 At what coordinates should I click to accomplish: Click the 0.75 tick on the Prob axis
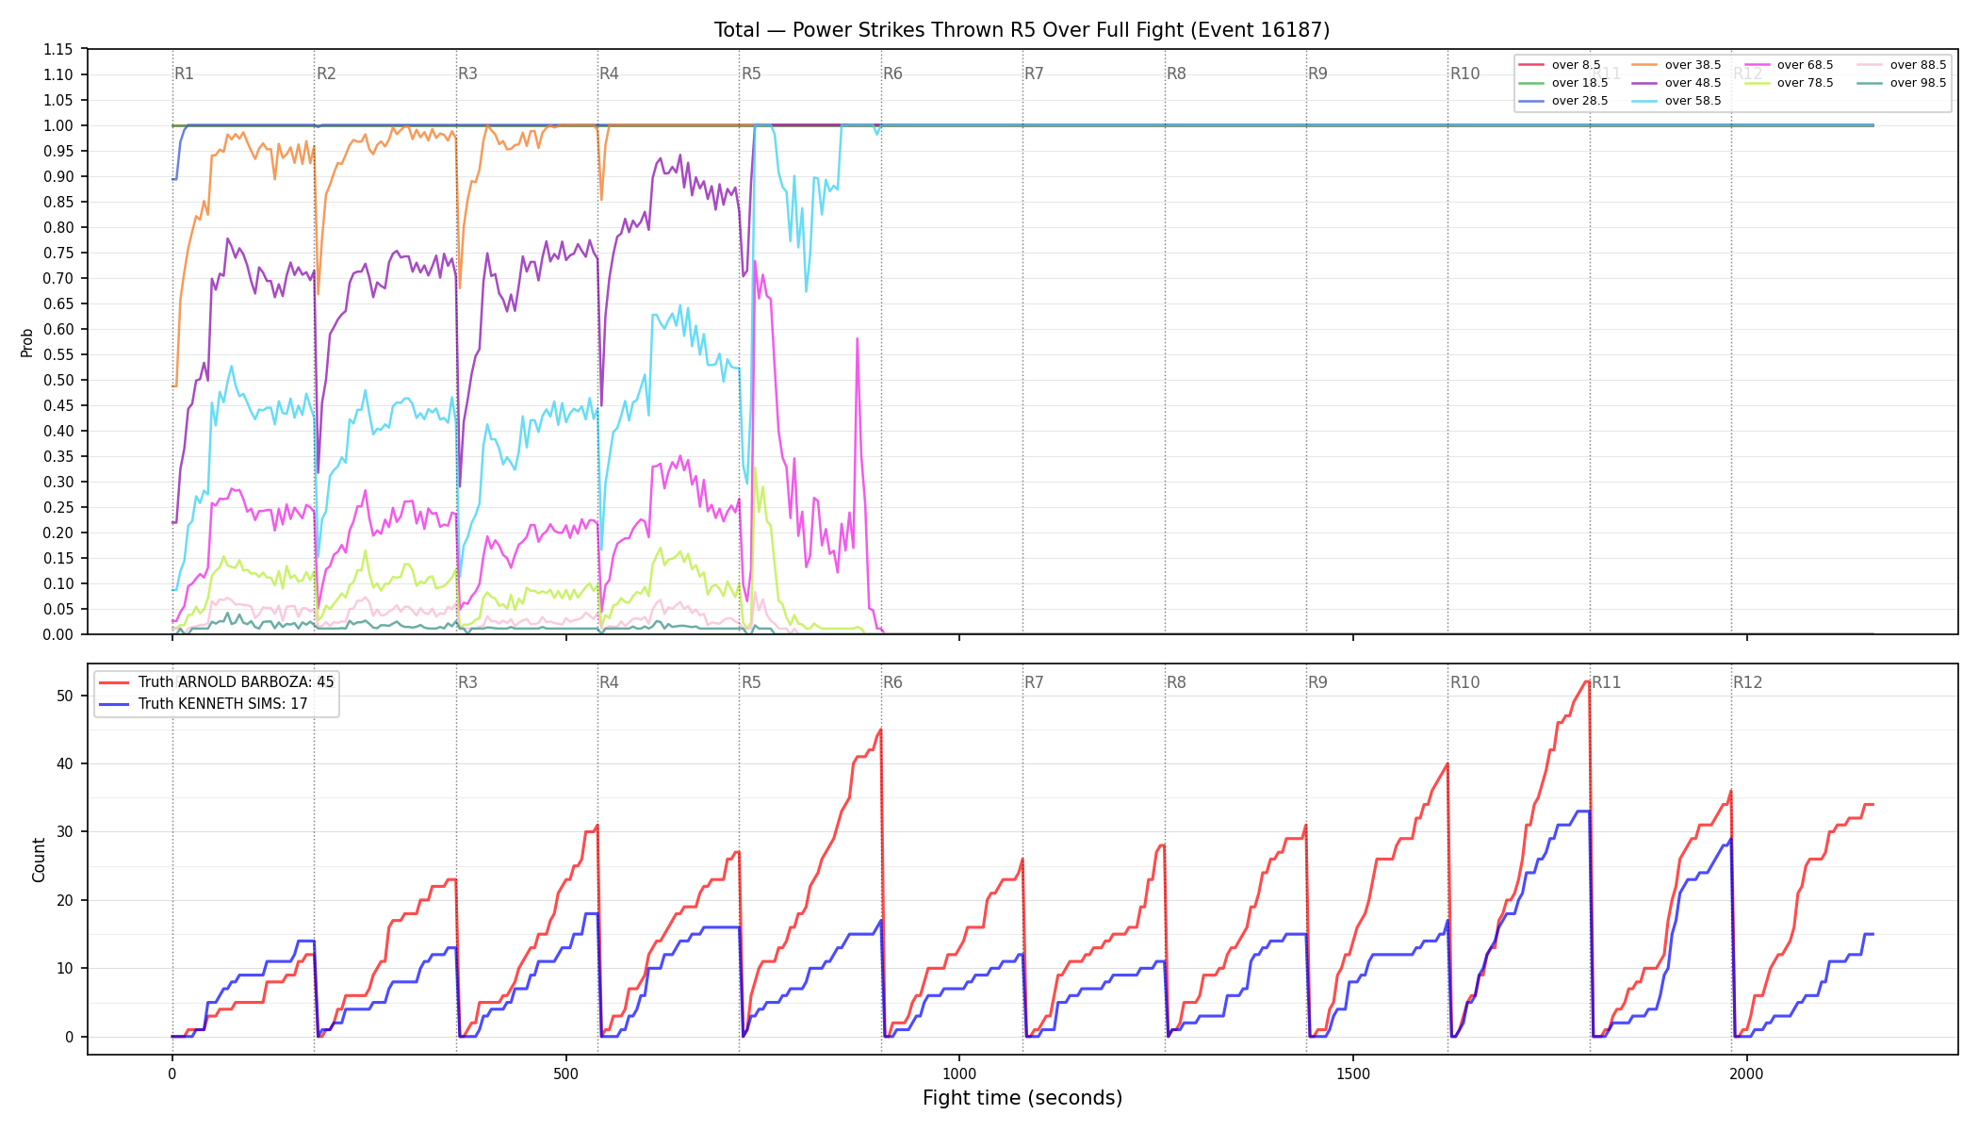58,254
